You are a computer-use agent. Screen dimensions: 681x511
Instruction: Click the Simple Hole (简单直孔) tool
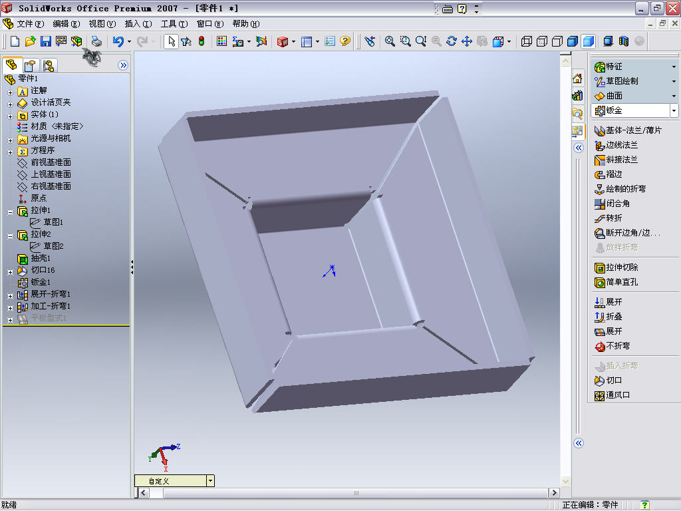616,282
